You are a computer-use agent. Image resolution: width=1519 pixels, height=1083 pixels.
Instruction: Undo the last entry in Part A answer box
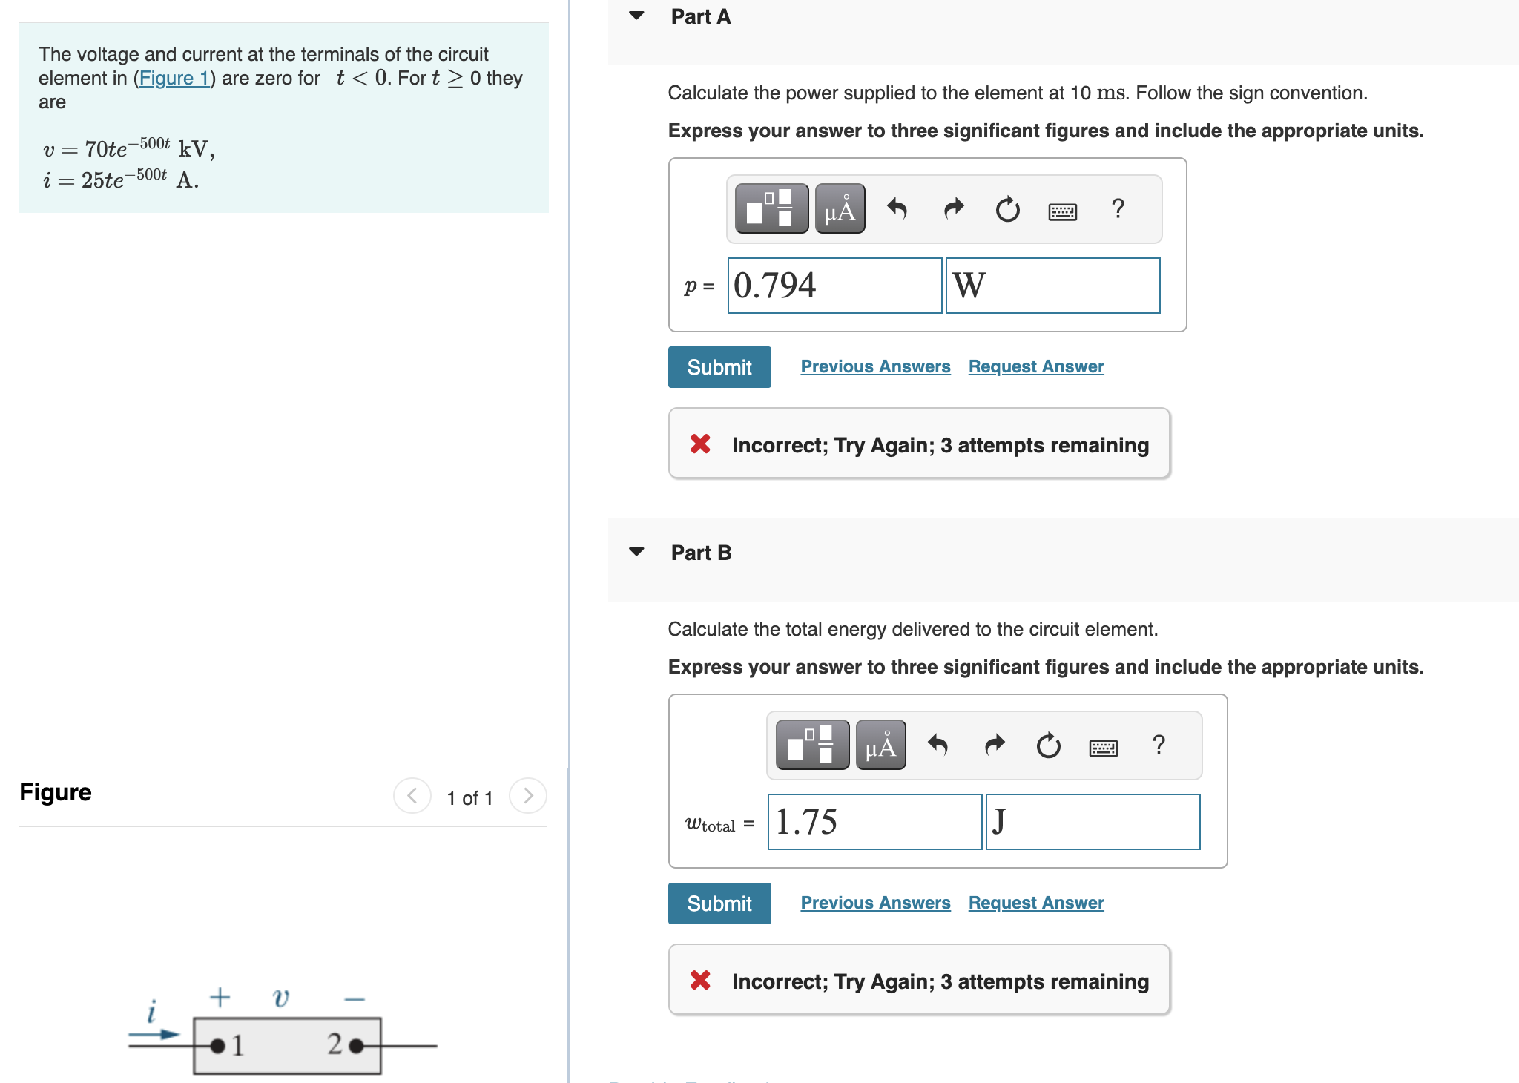[x=897, y=210]
